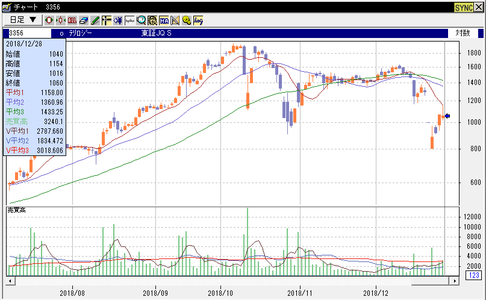The image size is (486, 300).
Task: Click the 対数 scale label
Action: (x=463, y=33)
